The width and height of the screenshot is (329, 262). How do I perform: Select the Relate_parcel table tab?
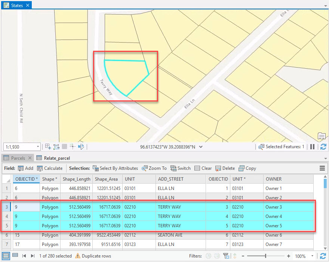tap(53, 158)
